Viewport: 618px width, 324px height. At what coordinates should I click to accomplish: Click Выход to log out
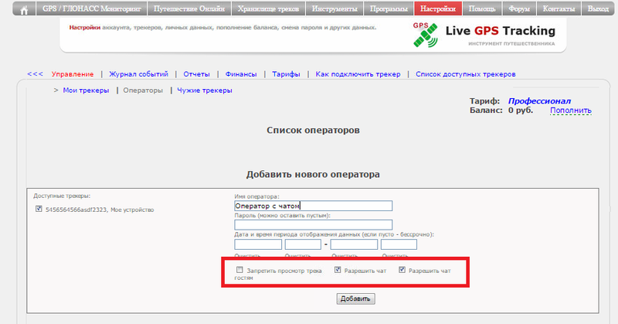(597, 10)
